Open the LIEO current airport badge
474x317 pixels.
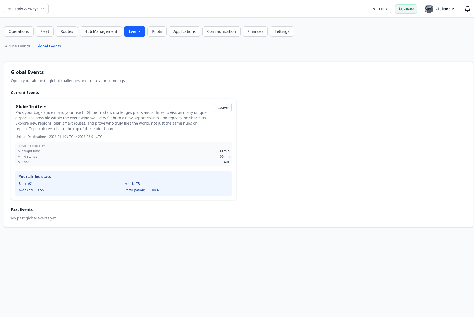coord(380,9)
